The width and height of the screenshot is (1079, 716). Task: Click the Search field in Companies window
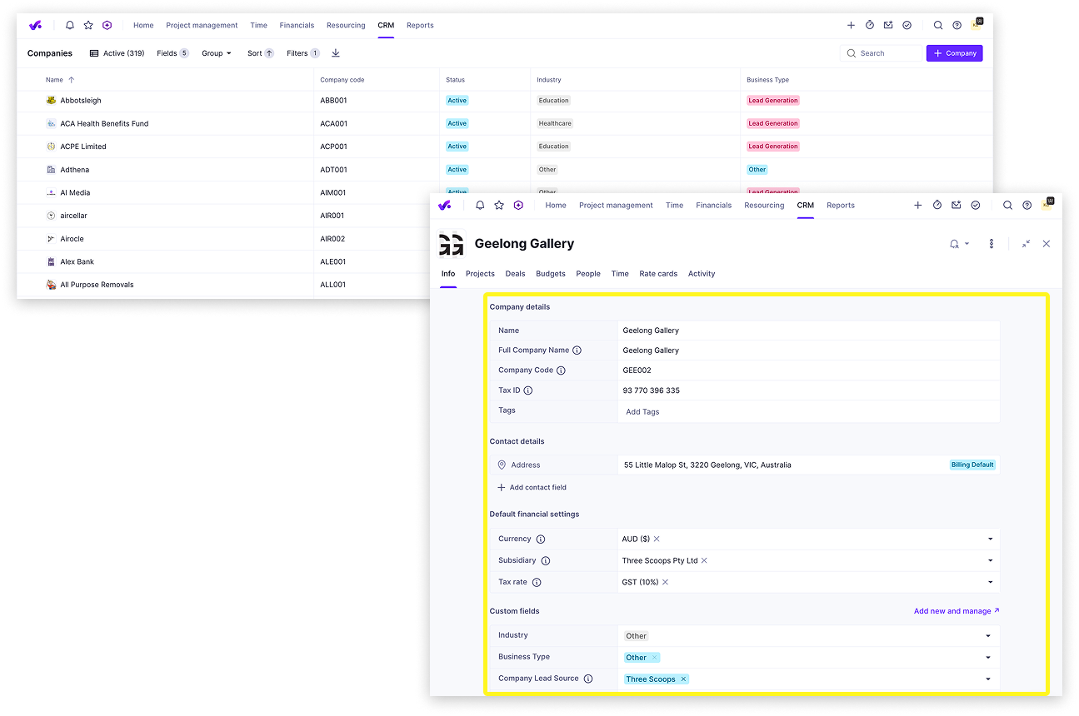tap(882, 53)
